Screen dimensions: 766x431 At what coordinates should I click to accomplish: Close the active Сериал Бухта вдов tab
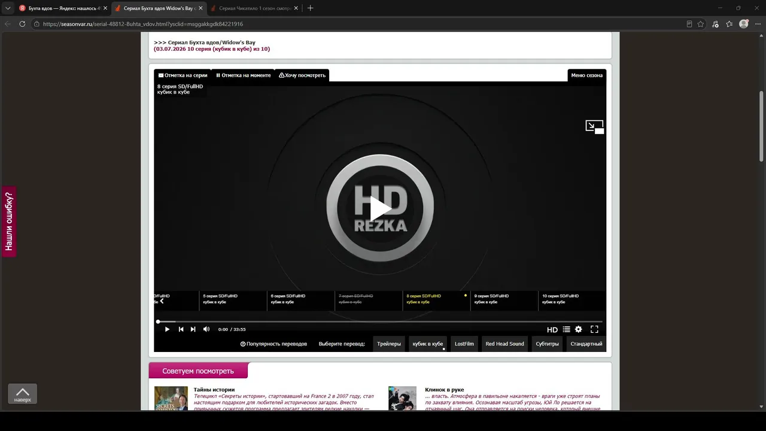coord(200,8)
